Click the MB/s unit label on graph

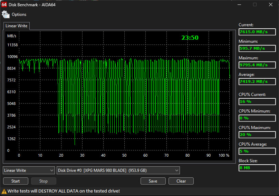pyautogui.click(x=12, y=36)
